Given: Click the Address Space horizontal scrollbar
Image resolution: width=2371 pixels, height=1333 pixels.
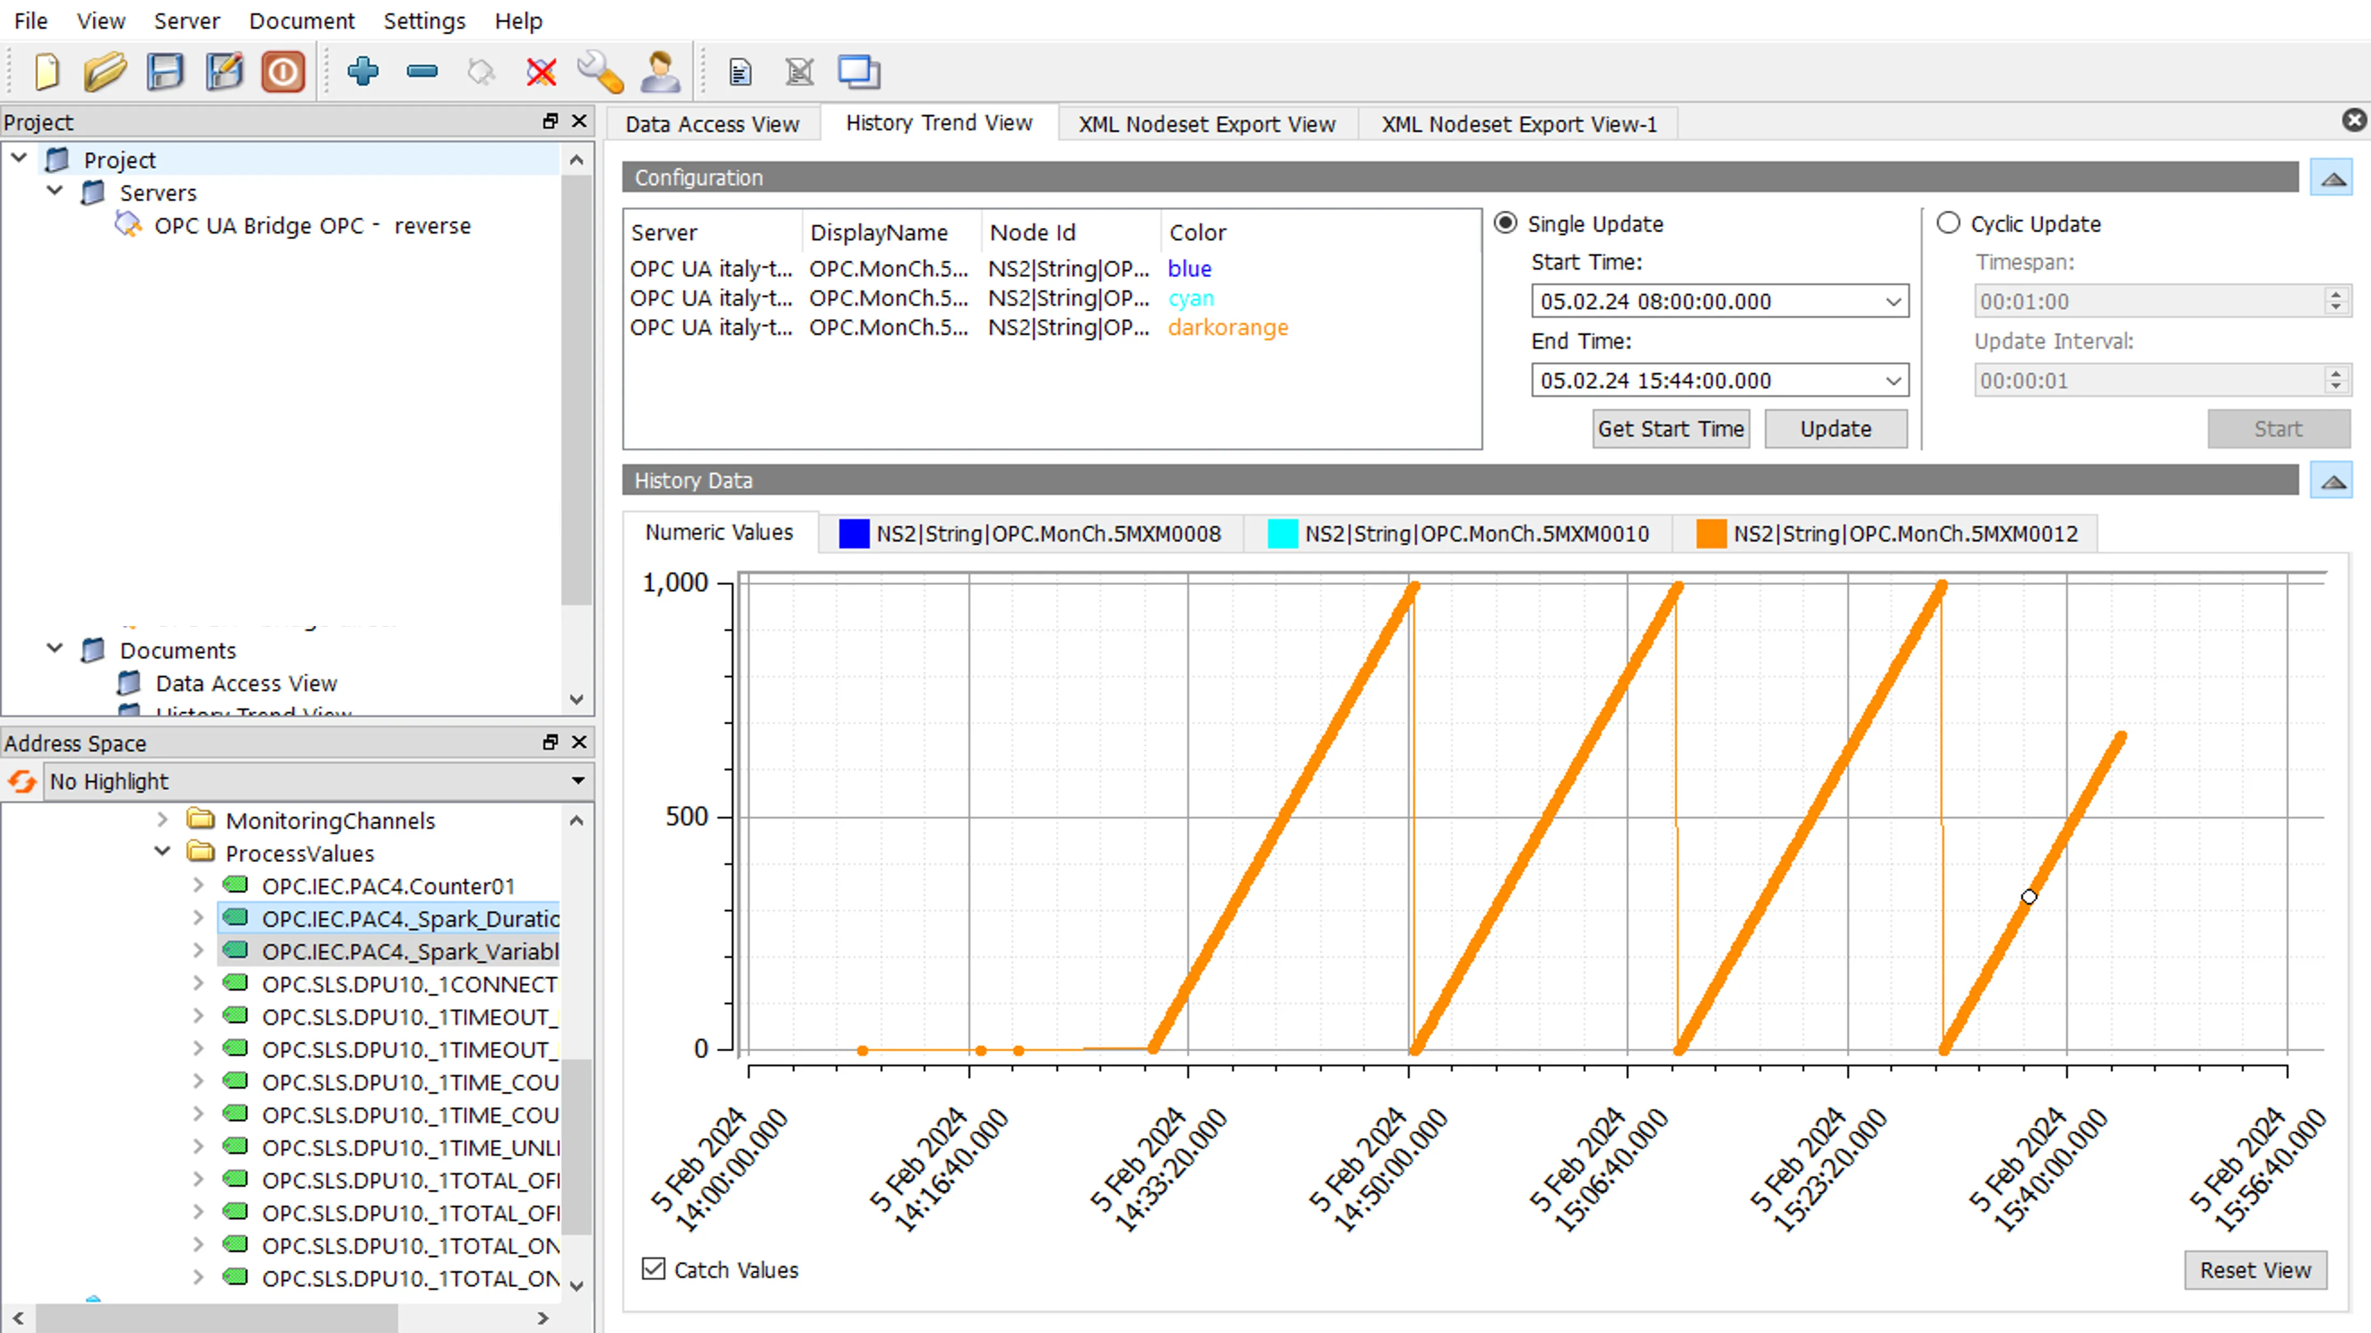Looking at the screenshot, I should point(216,1318).
